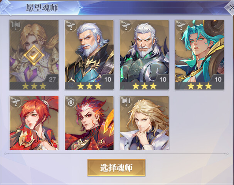Choose the spiky red-and-white-haired card
This screenshot has height=185, width=234.
coord(89,123)
